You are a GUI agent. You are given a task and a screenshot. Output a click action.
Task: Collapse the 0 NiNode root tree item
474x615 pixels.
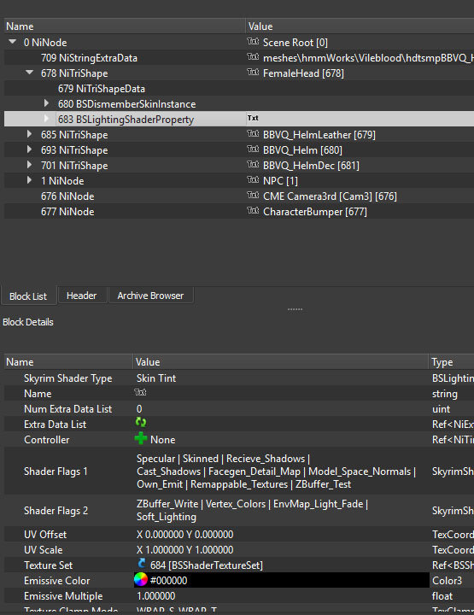click(13, 42)
